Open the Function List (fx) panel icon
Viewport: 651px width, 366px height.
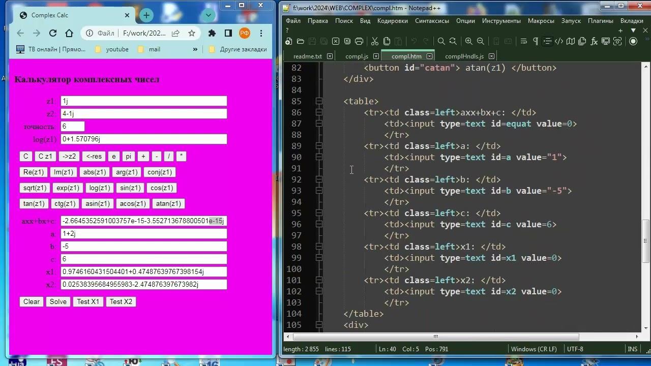point(594,41)
